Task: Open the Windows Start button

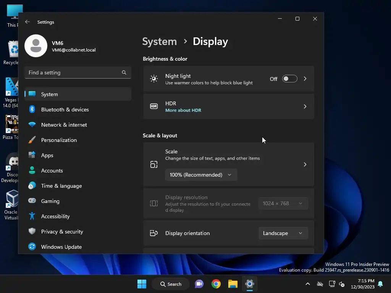Action: coord(142,284)
